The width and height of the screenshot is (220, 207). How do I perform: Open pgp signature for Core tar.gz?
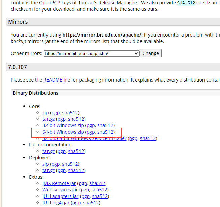[x=62, y=119]
